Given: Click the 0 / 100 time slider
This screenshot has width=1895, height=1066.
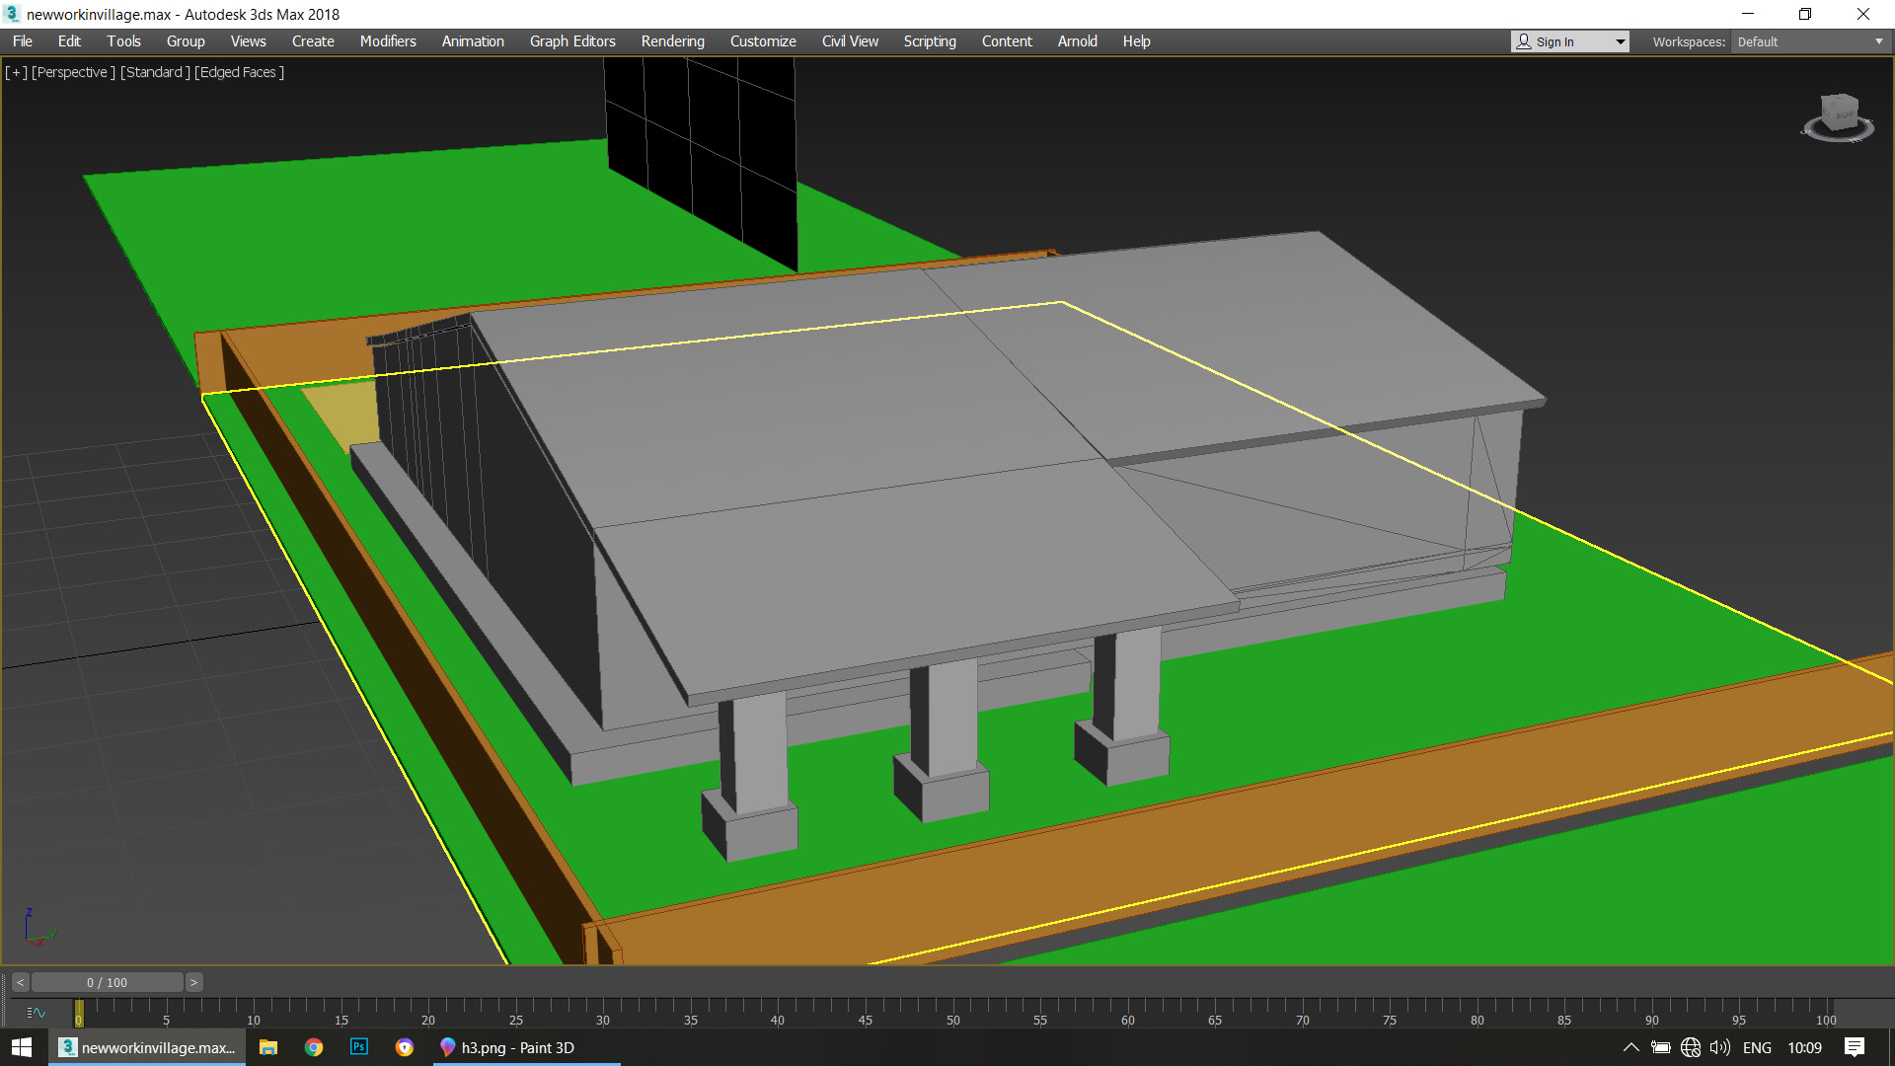Looking at the screenshot, I should point(107,982).
